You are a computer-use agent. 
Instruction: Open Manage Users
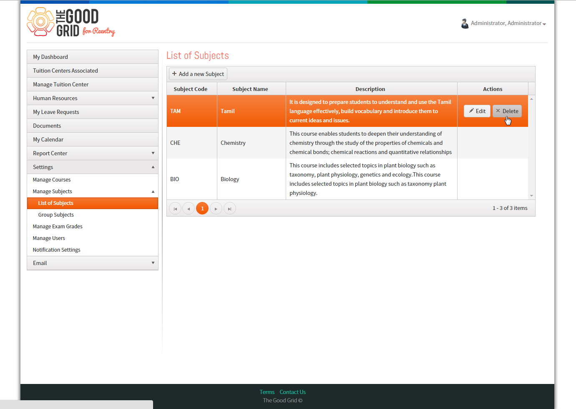click(93, 238)
